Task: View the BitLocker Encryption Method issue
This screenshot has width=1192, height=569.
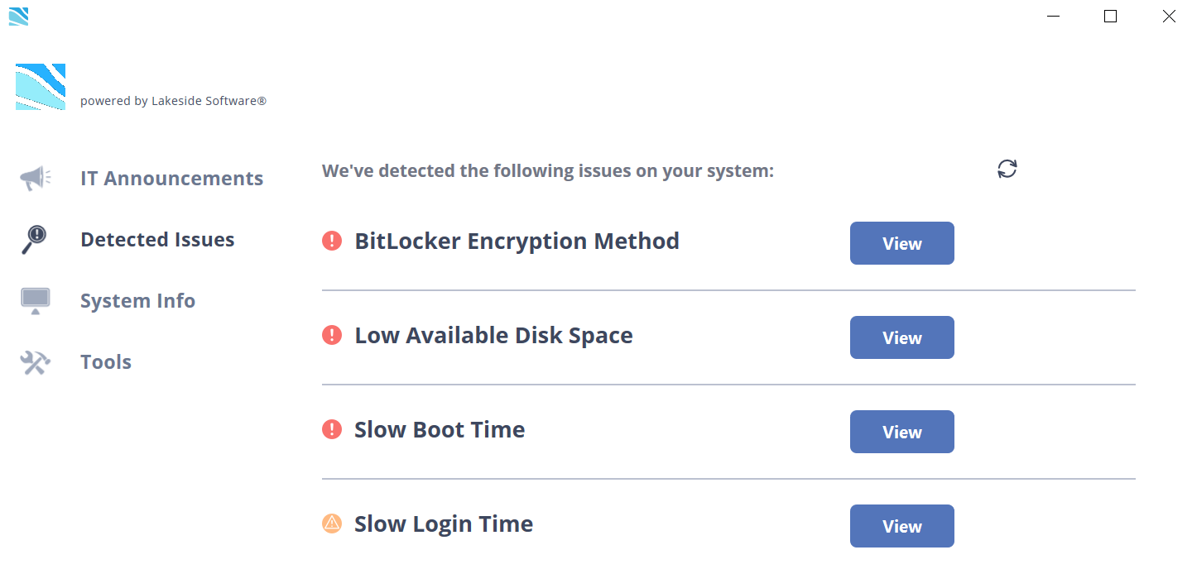Action: click(x=901, y=243)
